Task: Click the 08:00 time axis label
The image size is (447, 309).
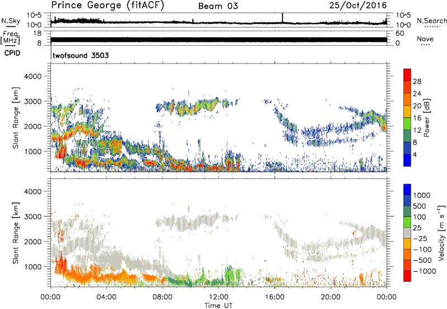Action: point(163,297)
